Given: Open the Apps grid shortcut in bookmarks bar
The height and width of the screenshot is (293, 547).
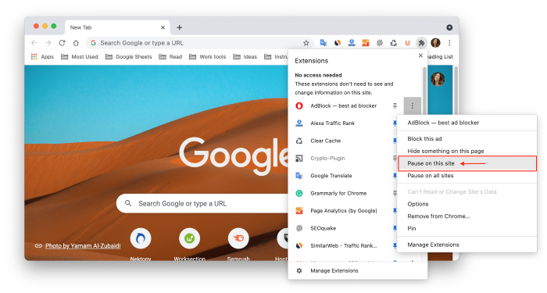Looking at the screenshot, I should (42, 56).
